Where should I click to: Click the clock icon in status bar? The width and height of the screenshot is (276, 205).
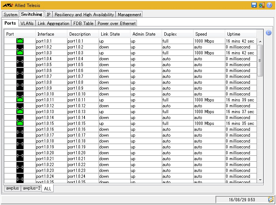(x=271, y=199)
